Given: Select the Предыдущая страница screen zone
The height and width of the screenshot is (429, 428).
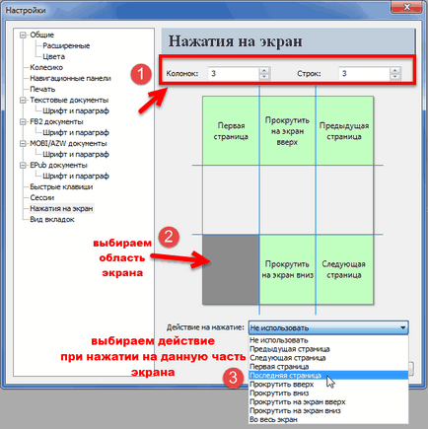Looking at the screenshot, I should [344, 130].
